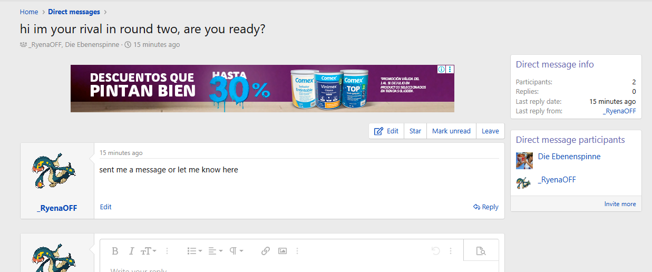Open the text alignment dropdown
652x272 pixels.
pyautogui.click(x=215, y=251)
